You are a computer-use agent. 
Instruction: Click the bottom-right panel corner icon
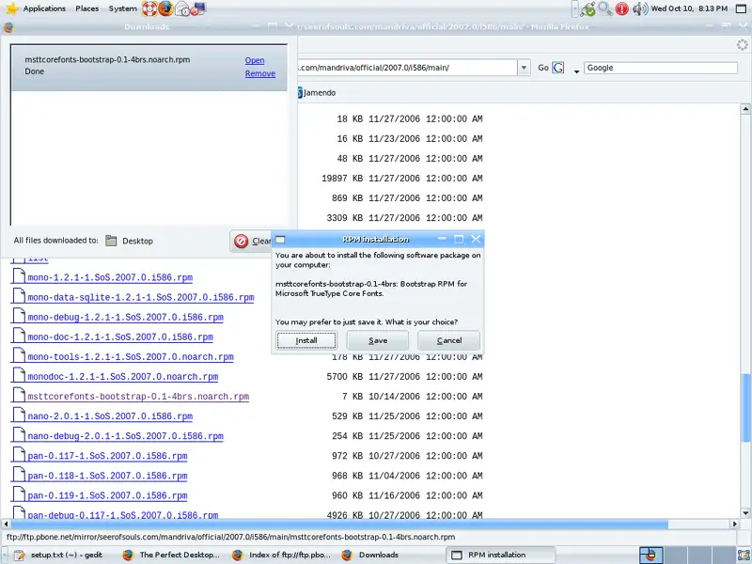tap(744, 556)
